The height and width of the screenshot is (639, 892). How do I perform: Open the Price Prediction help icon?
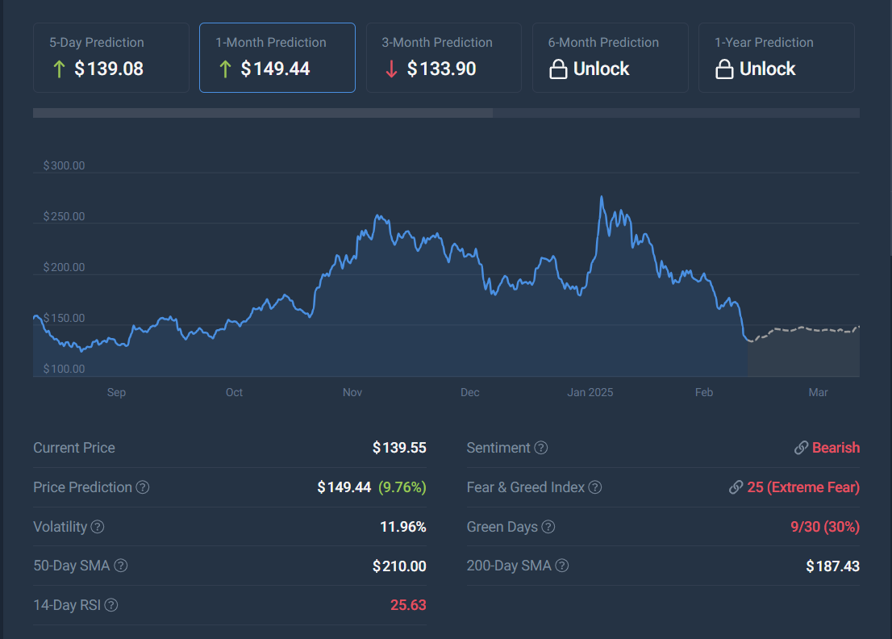pos(143,487)
